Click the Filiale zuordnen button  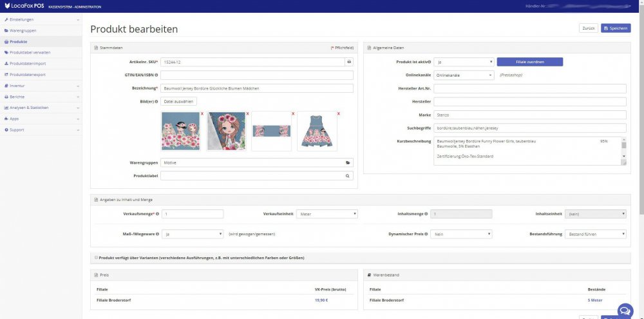click(x=530, y=62)
